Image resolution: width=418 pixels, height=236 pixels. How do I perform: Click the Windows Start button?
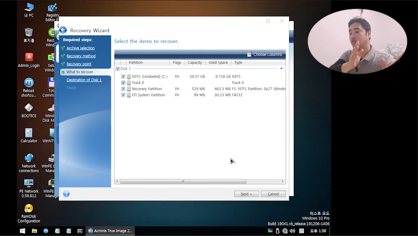pos(22,231)
